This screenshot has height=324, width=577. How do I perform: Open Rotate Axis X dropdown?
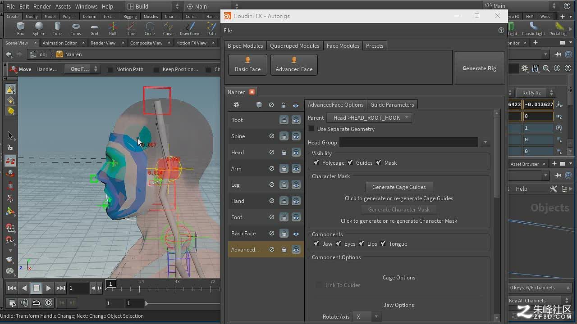click(x=366, y=316)
